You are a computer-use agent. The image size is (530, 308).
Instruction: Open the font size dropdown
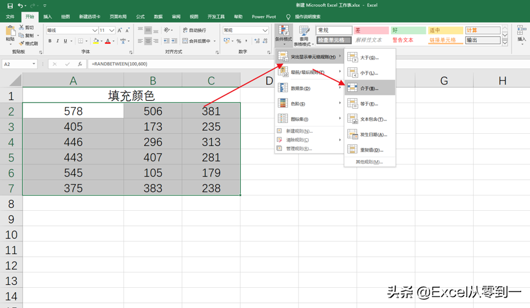point(112,31)
